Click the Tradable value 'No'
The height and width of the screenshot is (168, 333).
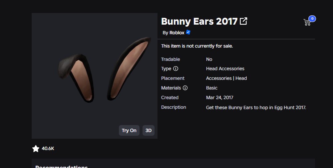pos(209,59)
